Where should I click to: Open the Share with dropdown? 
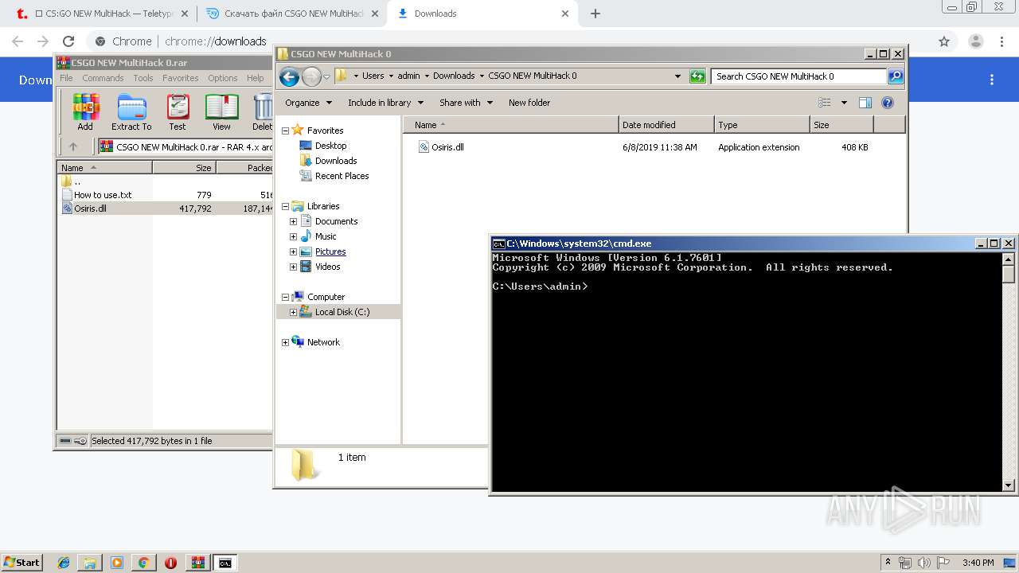[467, 103]
